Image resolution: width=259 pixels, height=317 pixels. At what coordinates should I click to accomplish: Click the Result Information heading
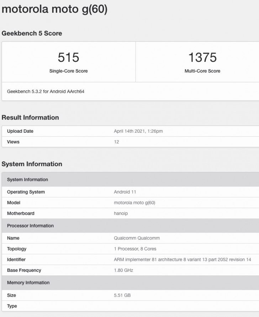[x=30, y=117]
